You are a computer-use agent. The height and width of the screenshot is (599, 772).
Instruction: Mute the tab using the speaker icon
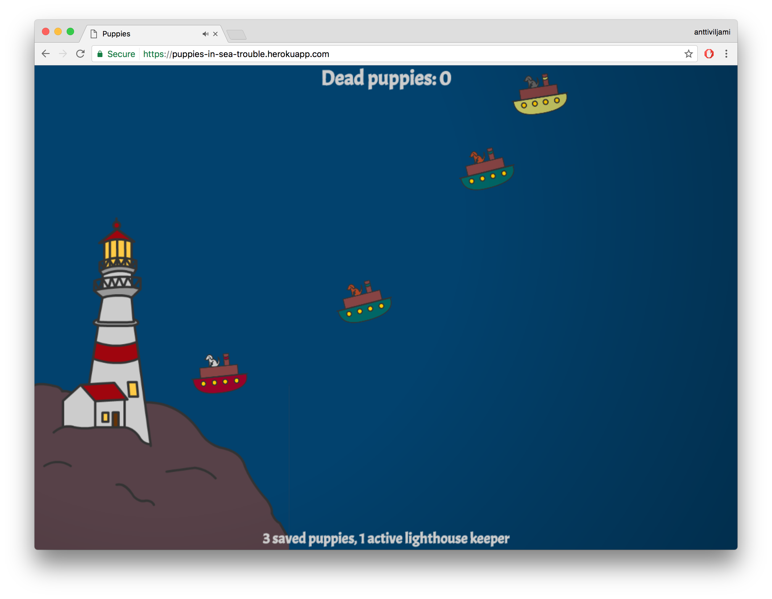tap(205, 34)
